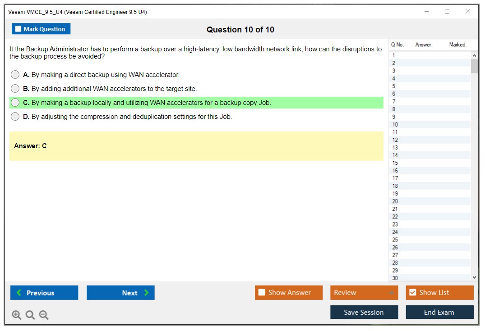
Task: Enable the Show Answer checkbox
Action: coord(262,293)
